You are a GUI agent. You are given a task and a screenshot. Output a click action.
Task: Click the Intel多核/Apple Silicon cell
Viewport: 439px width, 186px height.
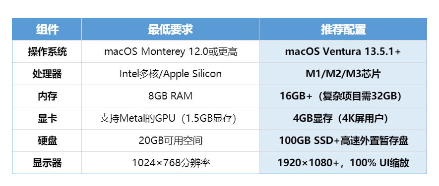[170, 74]
